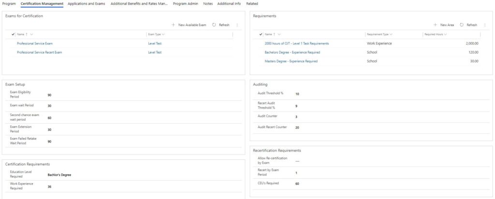The image size is (495, 199).
Task: Open the more options menu in Requirements panel
Action: pyautogui.click(x=485, y=25)
